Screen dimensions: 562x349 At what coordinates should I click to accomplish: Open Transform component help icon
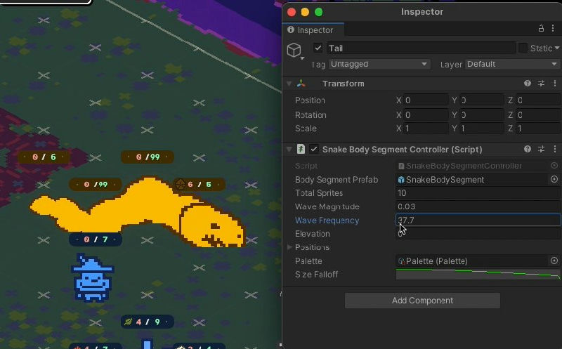pyautogui.click(x=528, y=84)
